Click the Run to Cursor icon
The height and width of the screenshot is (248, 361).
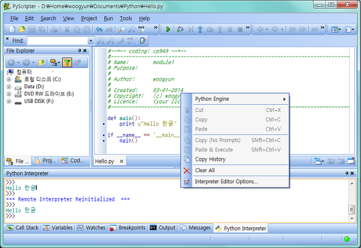point(191,29)
